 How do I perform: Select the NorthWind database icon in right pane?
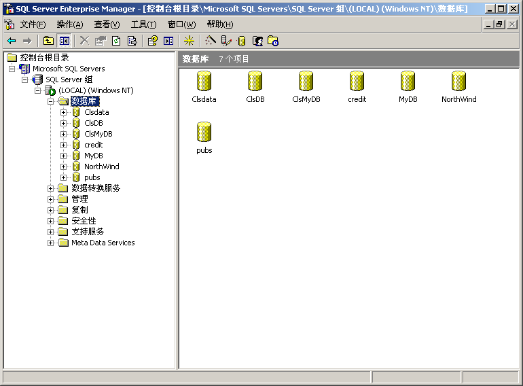pyautogui.click(x=458, y=81)
